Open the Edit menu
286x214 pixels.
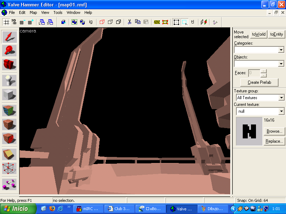coord(22,12)
